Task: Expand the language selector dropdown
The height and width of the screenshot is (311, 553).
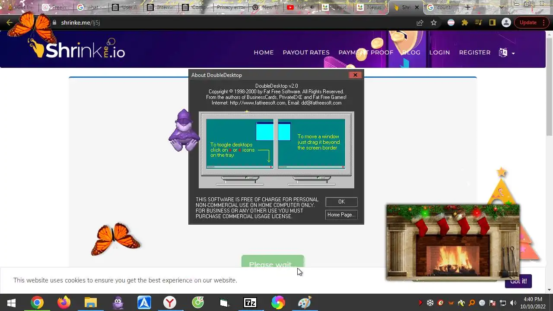Action: (507, 53)
